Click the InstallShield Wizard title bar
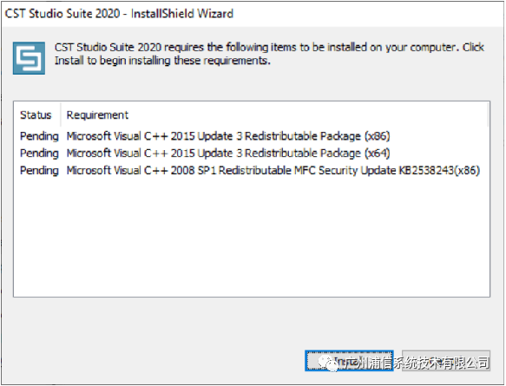 coord(253,14)
